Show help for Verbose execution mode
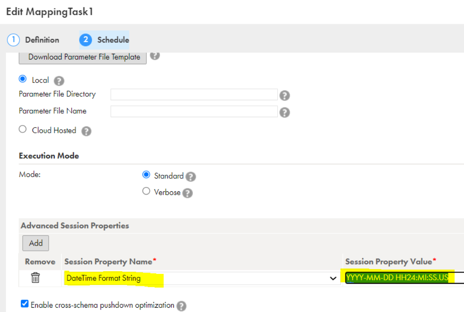The height and width of the screenshot is (312, 464). coord(188,193)
